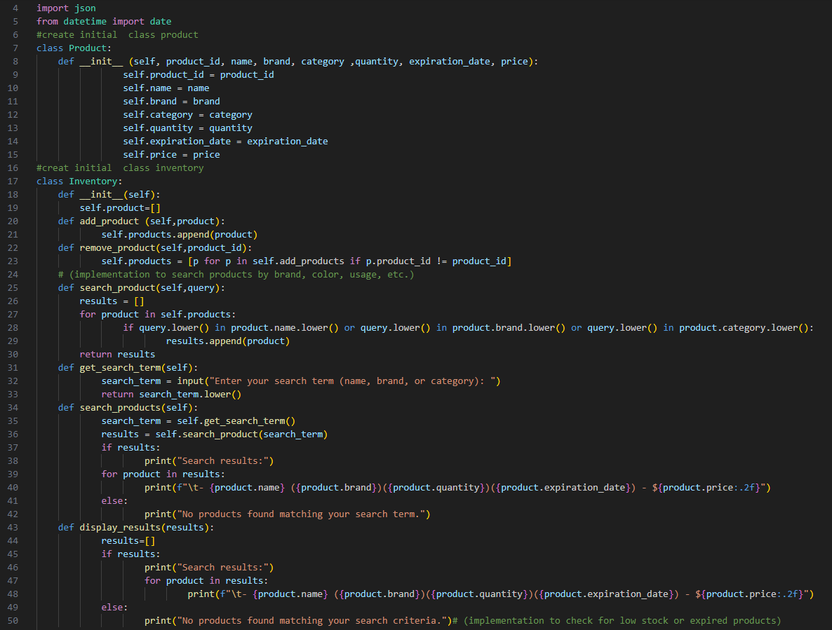
Task: Click 'self.product_id = product_id' assignment
Action: click(x=199, y=75)
